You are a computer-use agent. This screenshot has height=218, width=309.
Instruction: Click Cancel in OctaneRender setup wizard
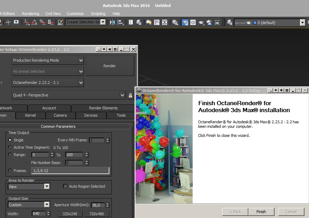pyautogui.click(x=291, y=212)
